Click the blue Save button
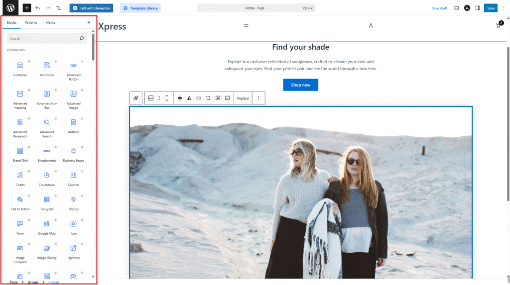 pyautogui.click(x=491, y=8)
